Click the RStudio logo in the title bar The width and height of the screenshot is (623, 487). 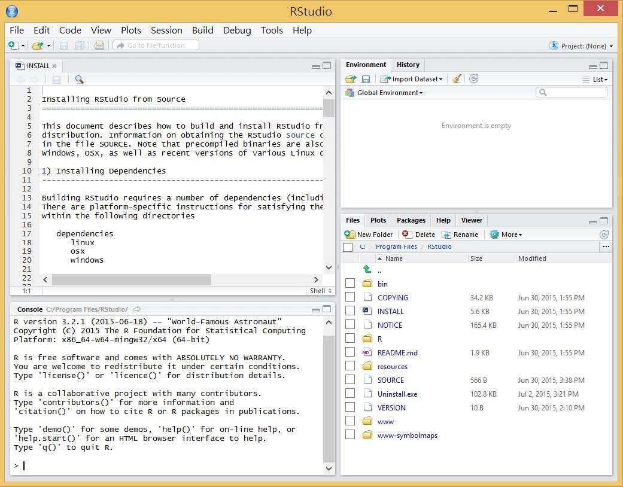(12, 11)
